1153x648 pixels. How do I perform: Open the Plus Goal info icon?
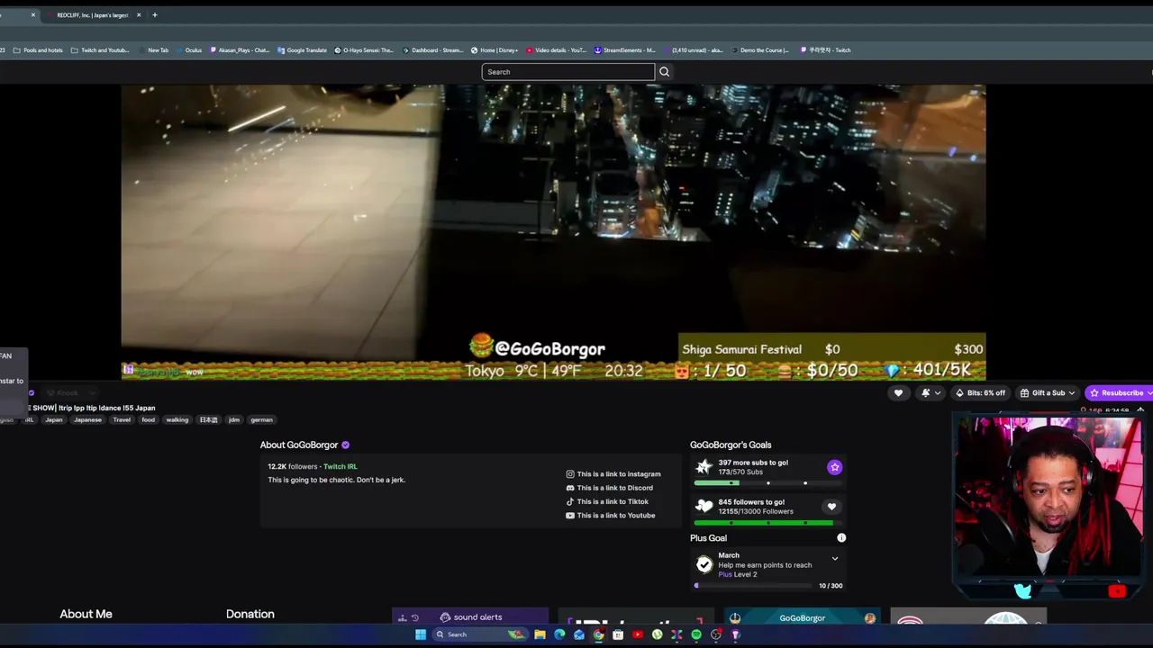pyautogui.click(x=841, y=538)
